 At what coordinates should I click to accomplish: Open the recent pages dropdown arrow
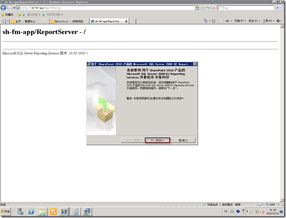click(x=14, y=8)
